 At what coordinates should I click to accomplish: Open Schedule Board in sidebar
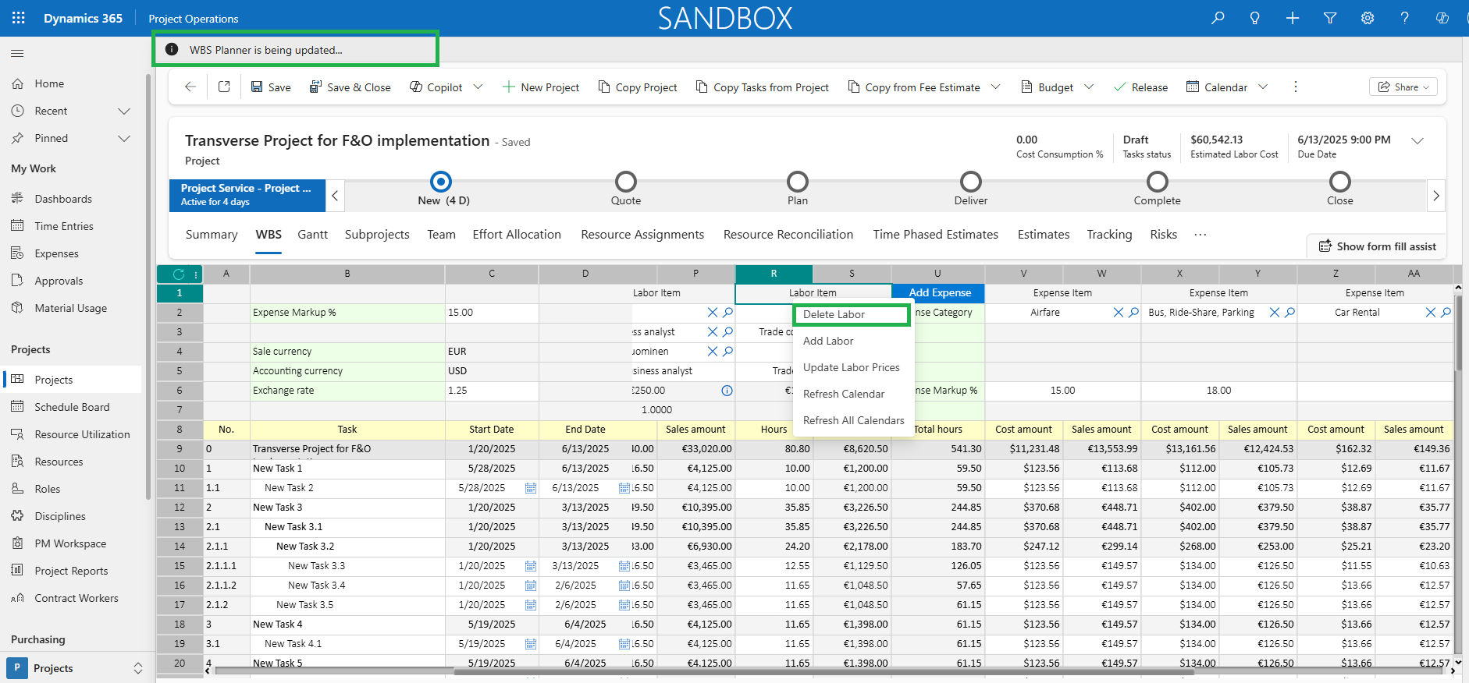coord(72,407)
